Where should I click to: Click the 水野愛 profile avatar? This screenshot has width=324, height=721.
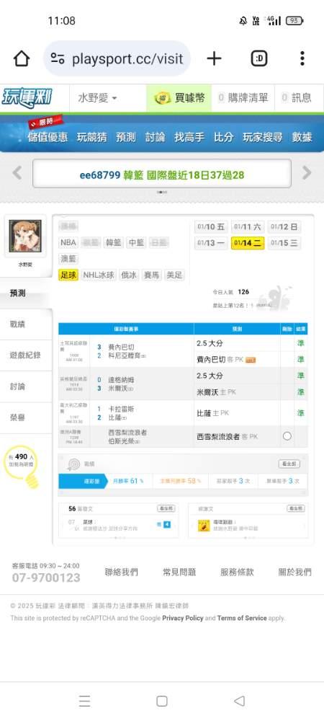[x=25, y=236]
